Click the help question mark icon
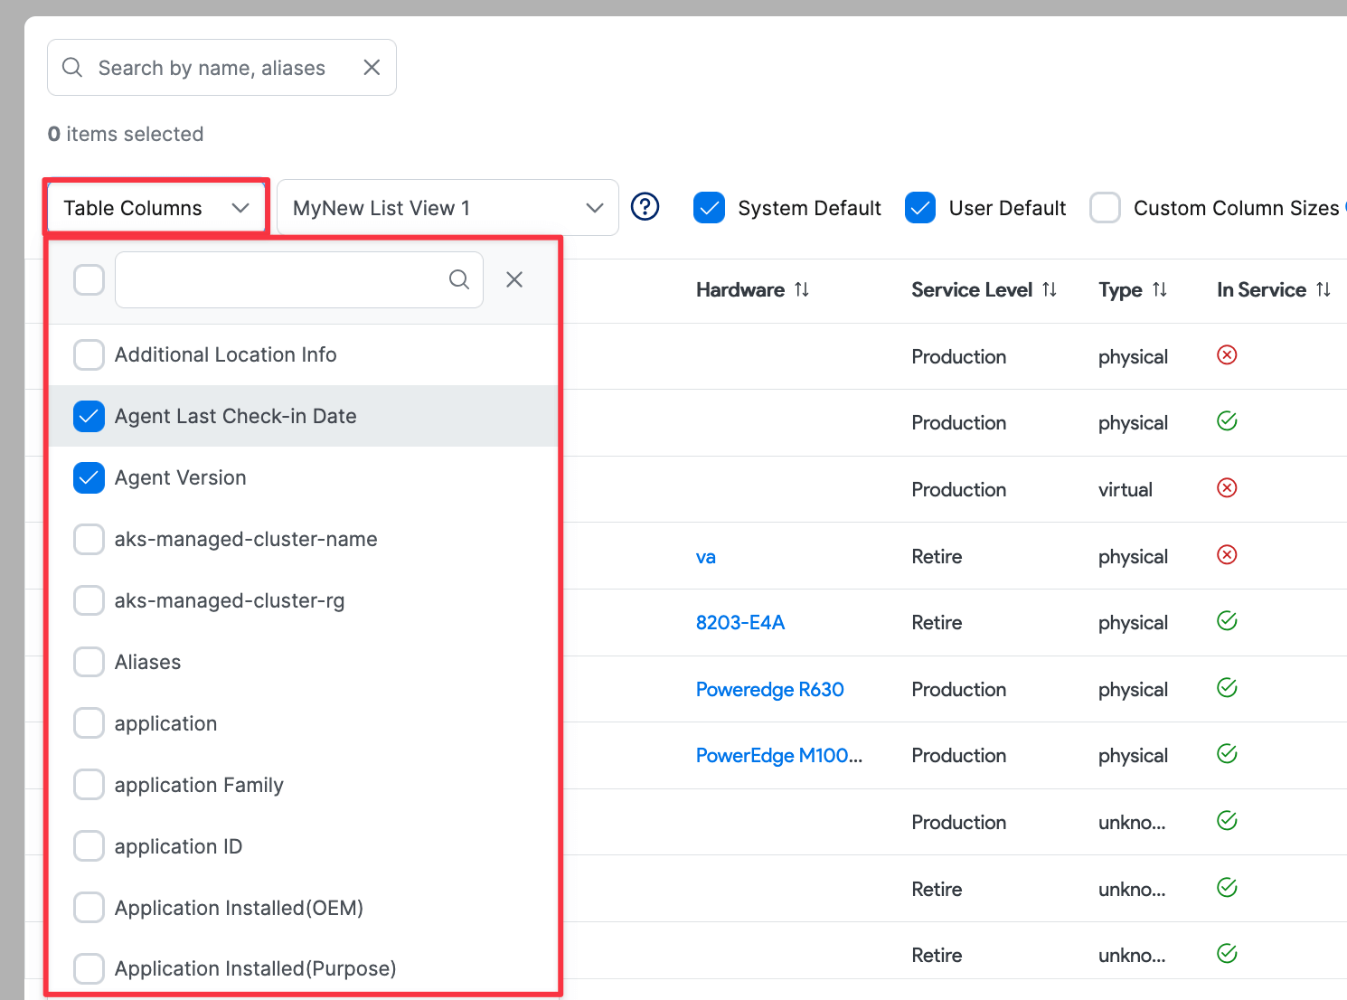 pos(645,207)
